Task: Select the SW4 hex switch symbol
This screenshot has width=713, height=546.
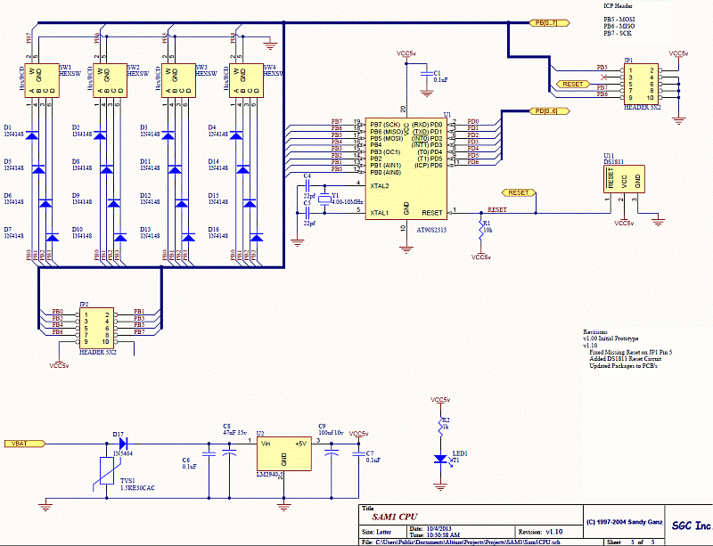Action: [x=245, y=78]
